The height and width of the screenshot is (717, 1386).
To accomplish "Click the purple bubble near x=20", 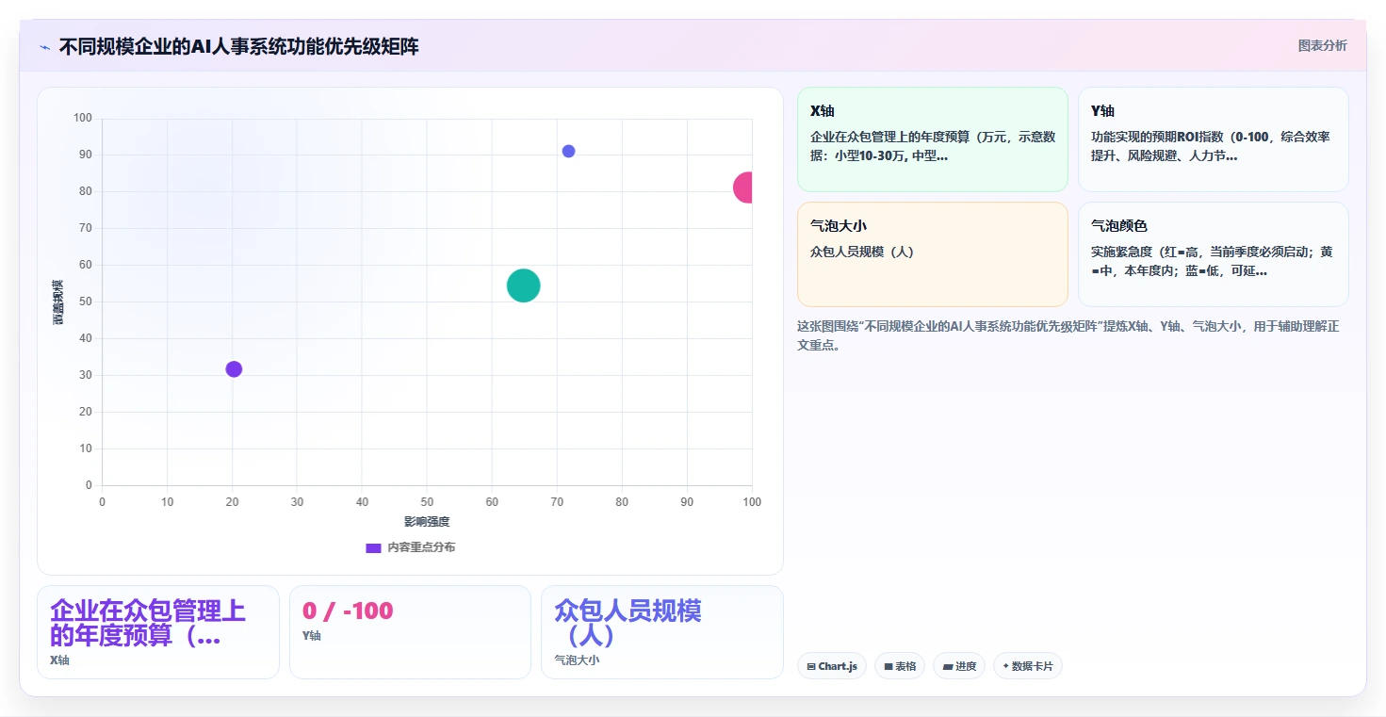I will (234, 369).
